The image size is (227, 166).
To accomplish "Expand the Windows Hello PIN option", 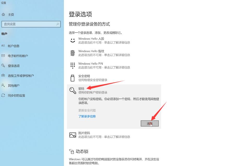I will 114,65.
